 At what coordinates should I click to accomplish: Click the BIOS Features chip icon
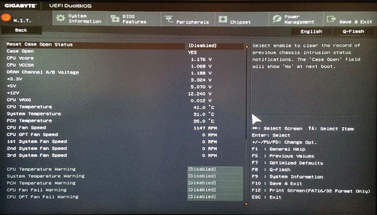click(115, 19)
